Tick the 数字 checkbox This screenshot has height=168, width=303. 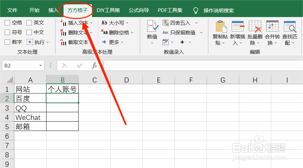(x=7, y=42)
